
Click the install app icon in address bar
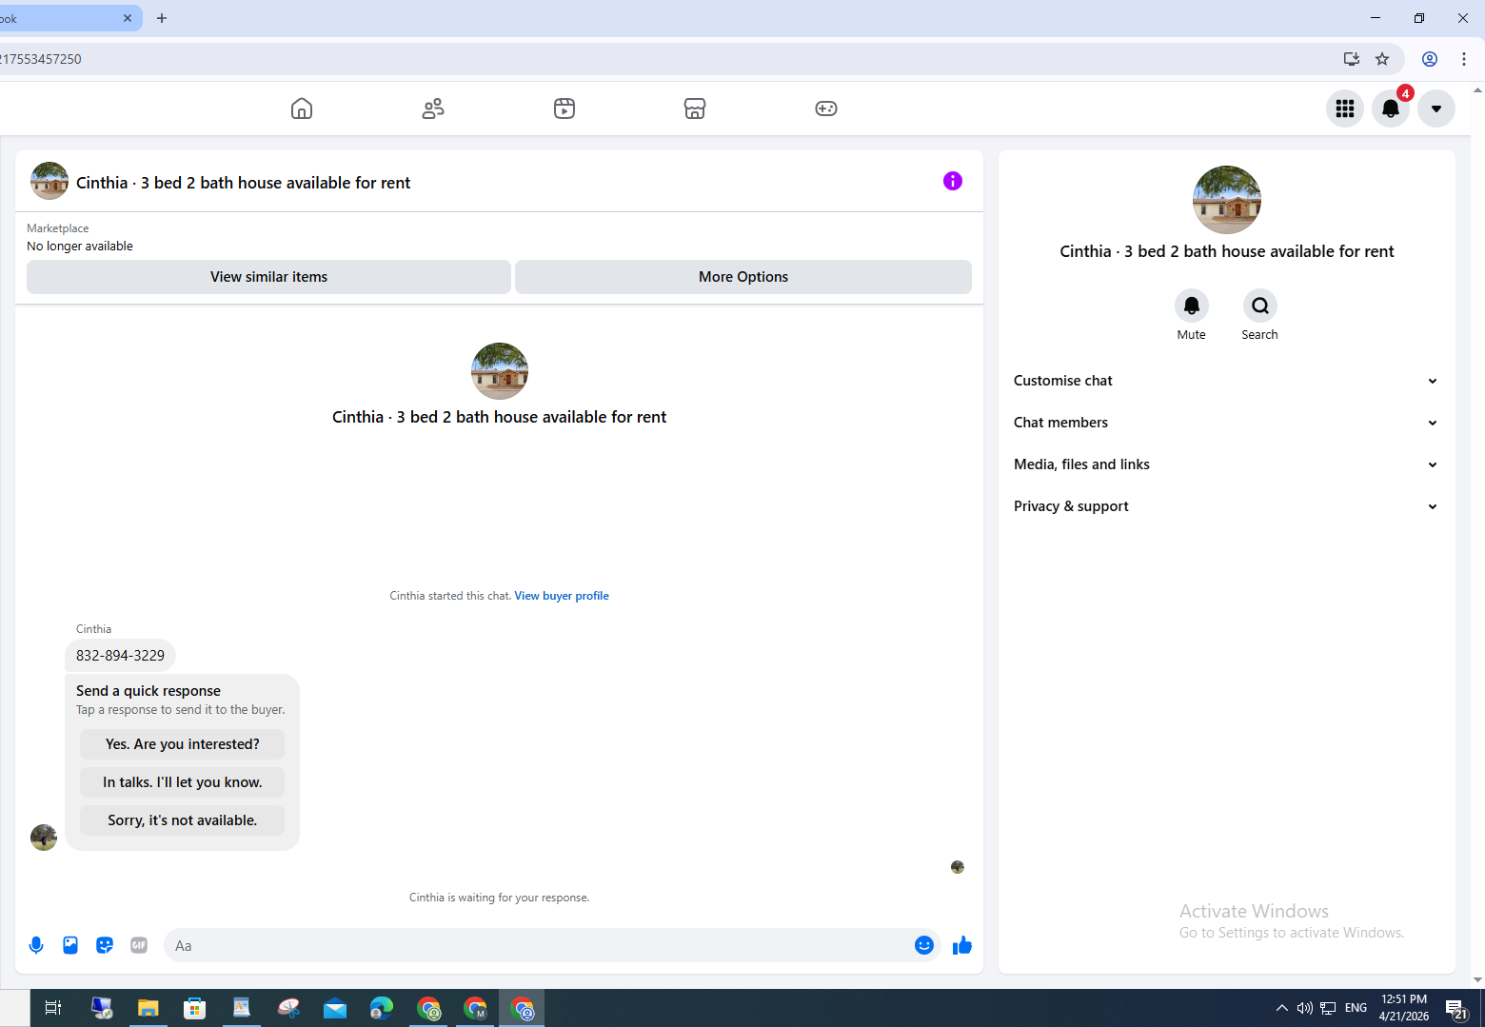tap(1351, 59)
